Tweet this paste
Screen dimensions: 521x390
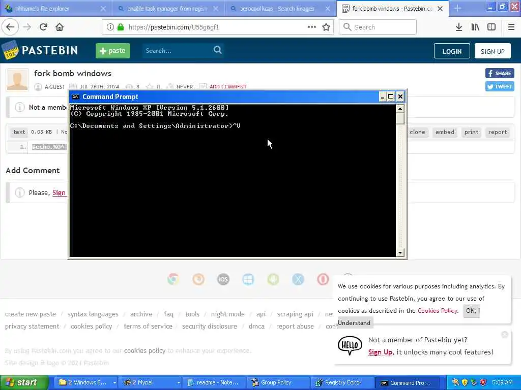point(500,86)
